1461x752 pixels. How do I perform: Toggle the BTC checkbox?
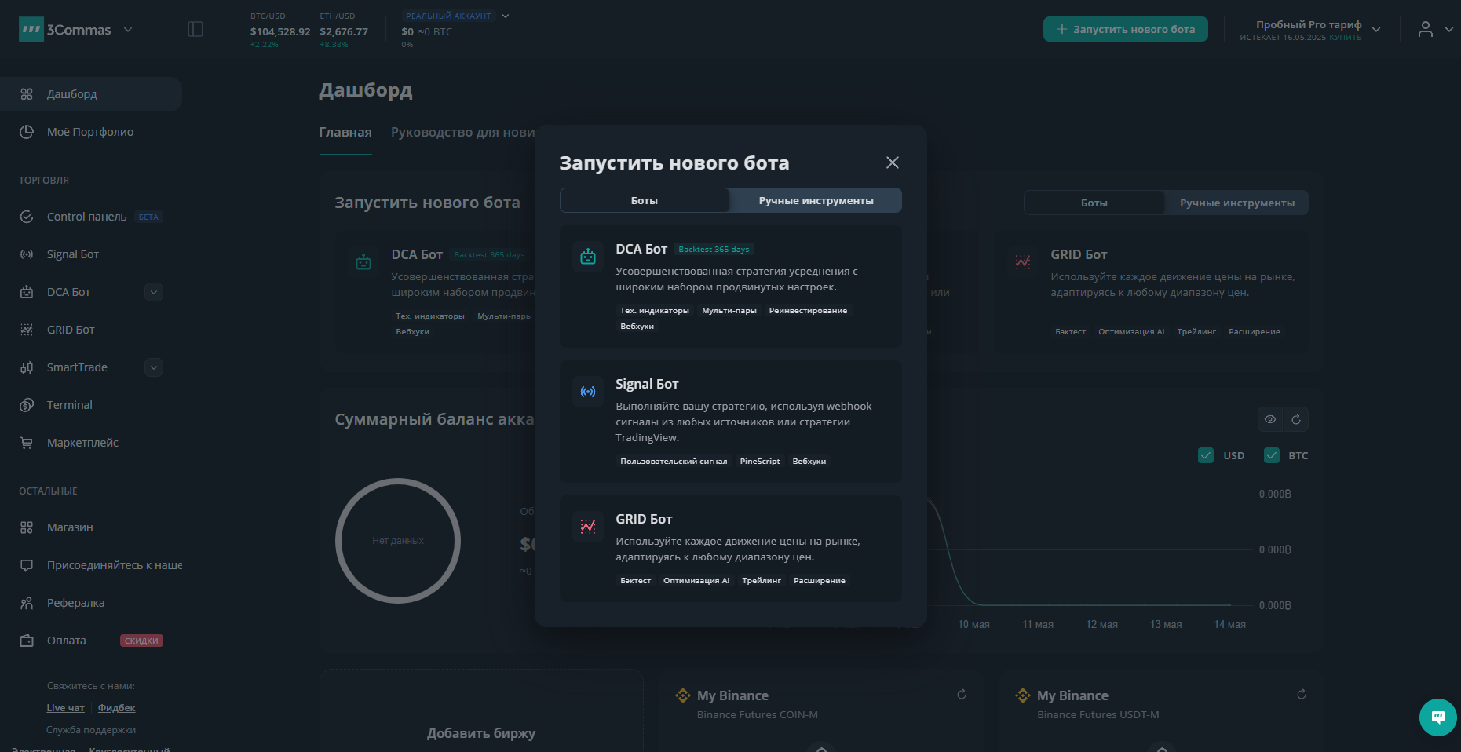(x=1272, y=455)
